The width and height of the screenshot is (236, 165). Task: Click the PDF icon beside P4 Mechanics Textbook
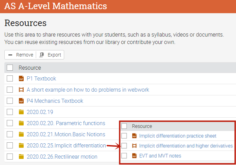pos(22,101)
